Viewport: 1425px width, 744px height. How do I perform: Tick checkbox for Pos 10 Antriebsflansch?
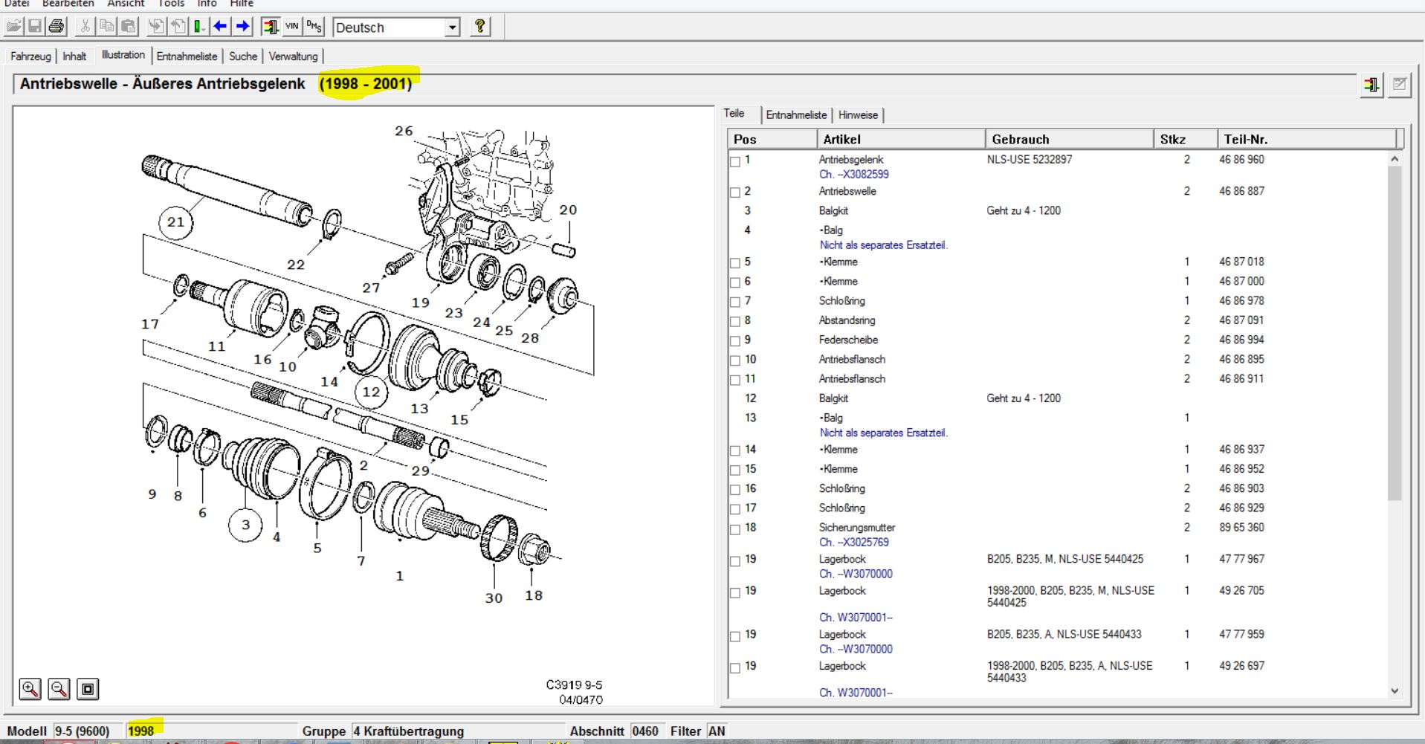tap(735, 360)
